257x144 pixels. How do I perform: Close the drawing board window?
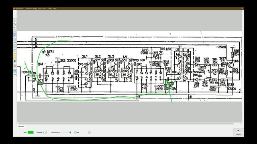tap(242, 8)
